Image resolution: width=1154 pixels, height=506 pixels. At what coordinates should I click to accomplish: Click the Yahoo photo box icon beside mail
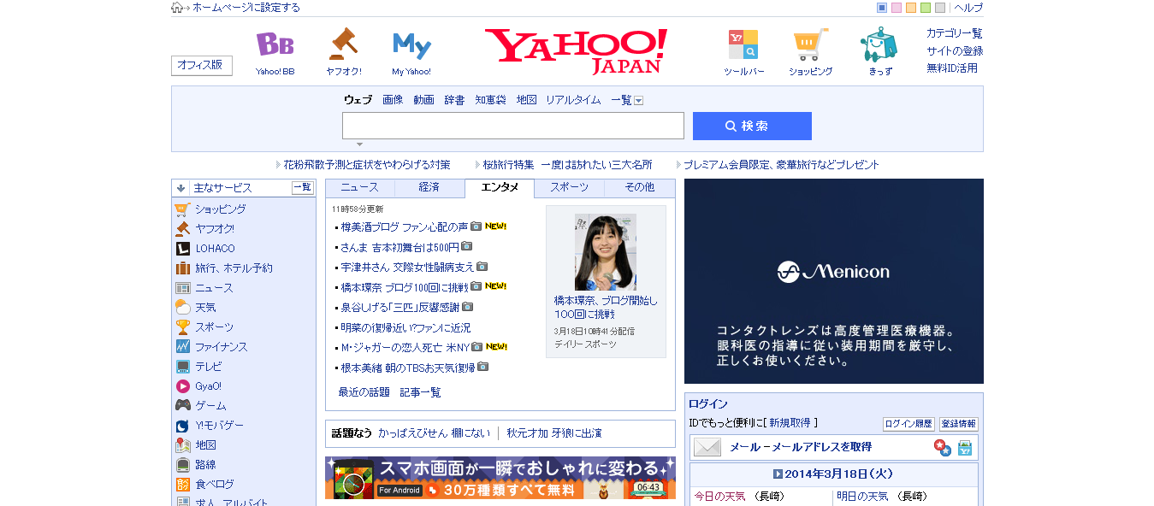(x=965, y=447)
